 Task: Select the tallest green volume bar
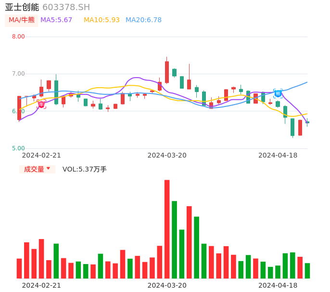[174, 239]
